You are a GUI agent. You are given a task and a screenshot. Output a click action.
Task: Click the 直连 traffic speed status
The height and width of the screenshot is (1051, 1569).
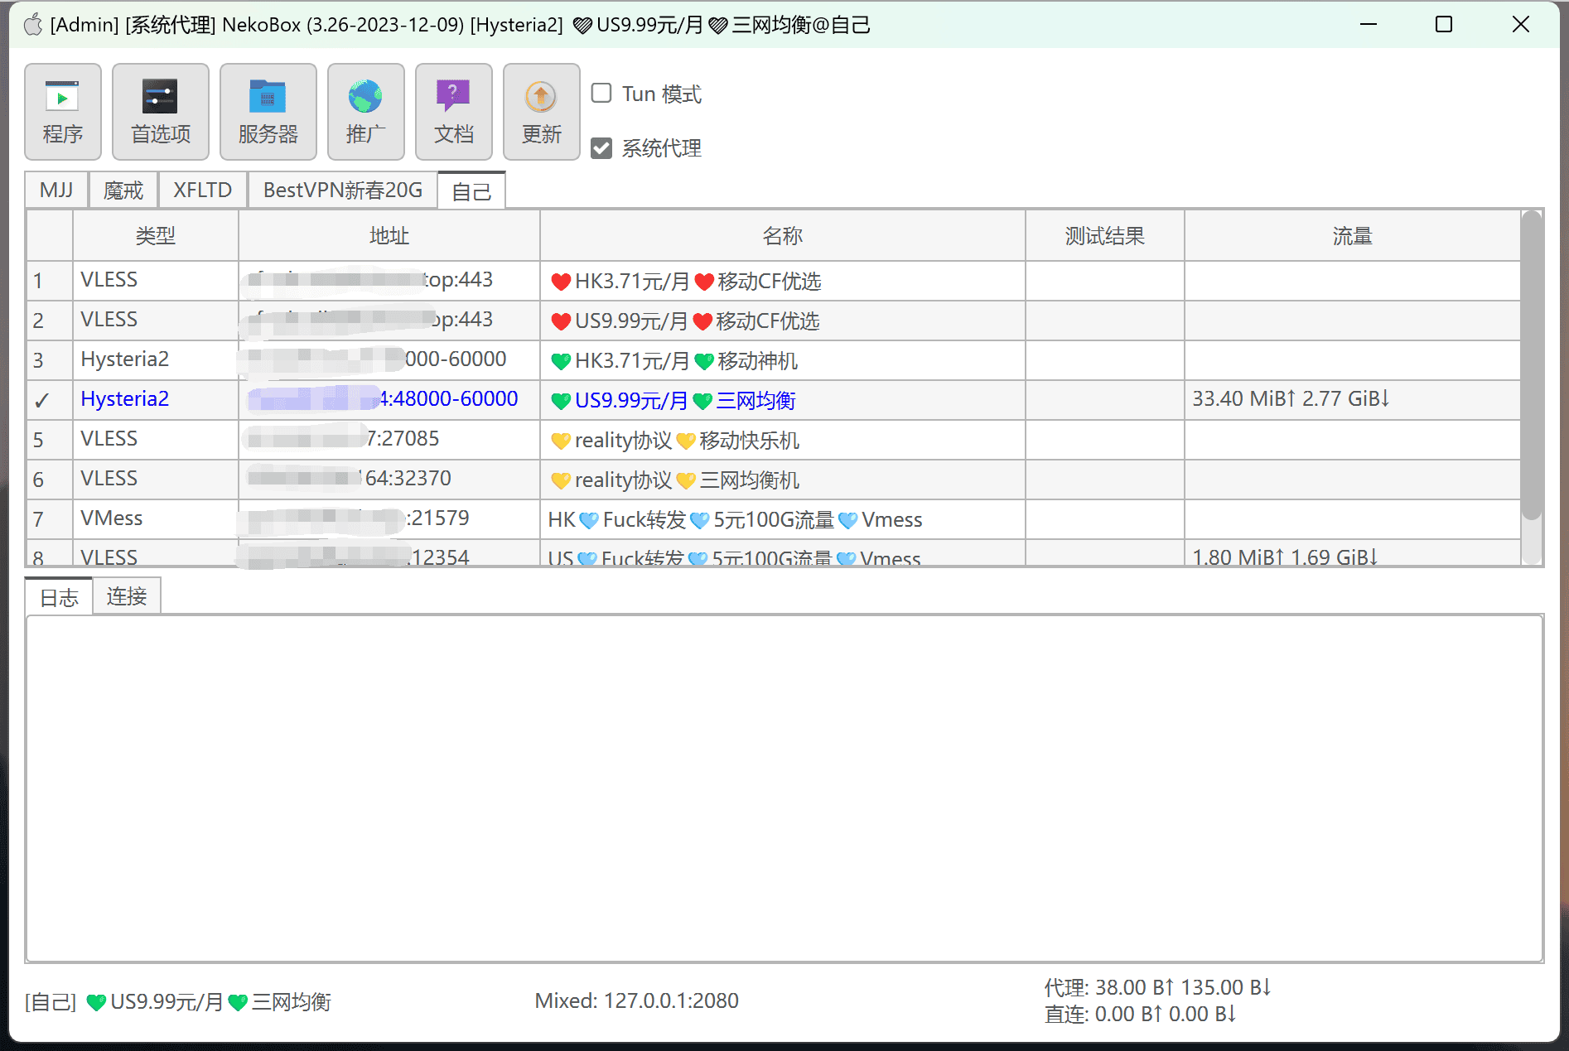pos(1141,1014)
